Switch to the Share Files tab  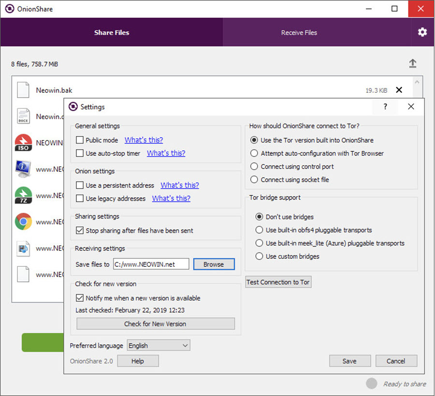tap(112, 32)
